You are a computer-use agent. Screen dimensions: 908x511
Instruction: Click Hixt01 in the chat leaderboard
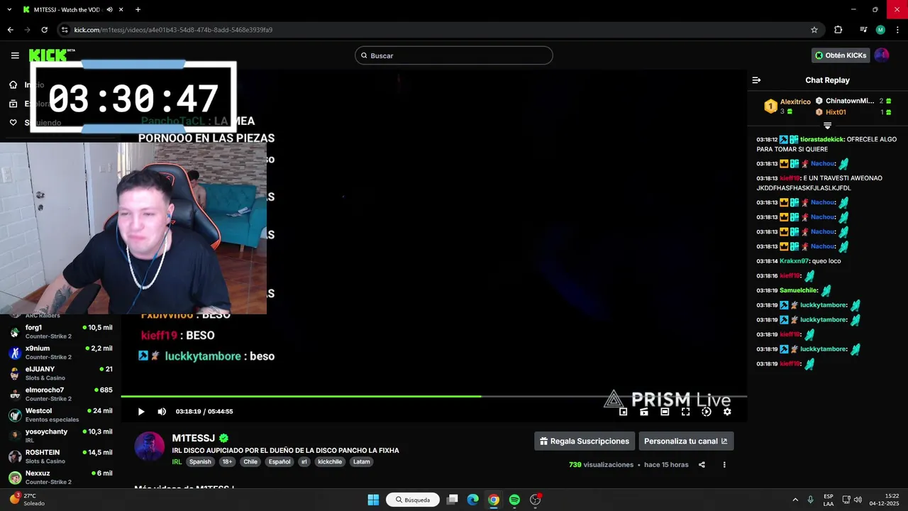point(836,112)
